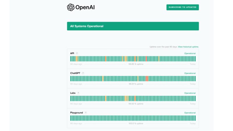Click '90 days ago' under API timeline
This screenshot has width=233, height=131.
(x=76, y=64)
